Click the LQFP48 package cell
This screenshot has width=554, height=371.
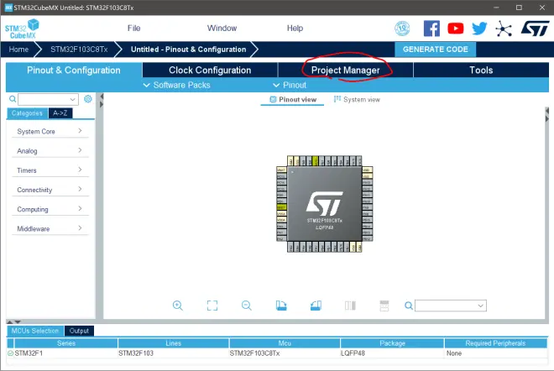click(392, 353)
